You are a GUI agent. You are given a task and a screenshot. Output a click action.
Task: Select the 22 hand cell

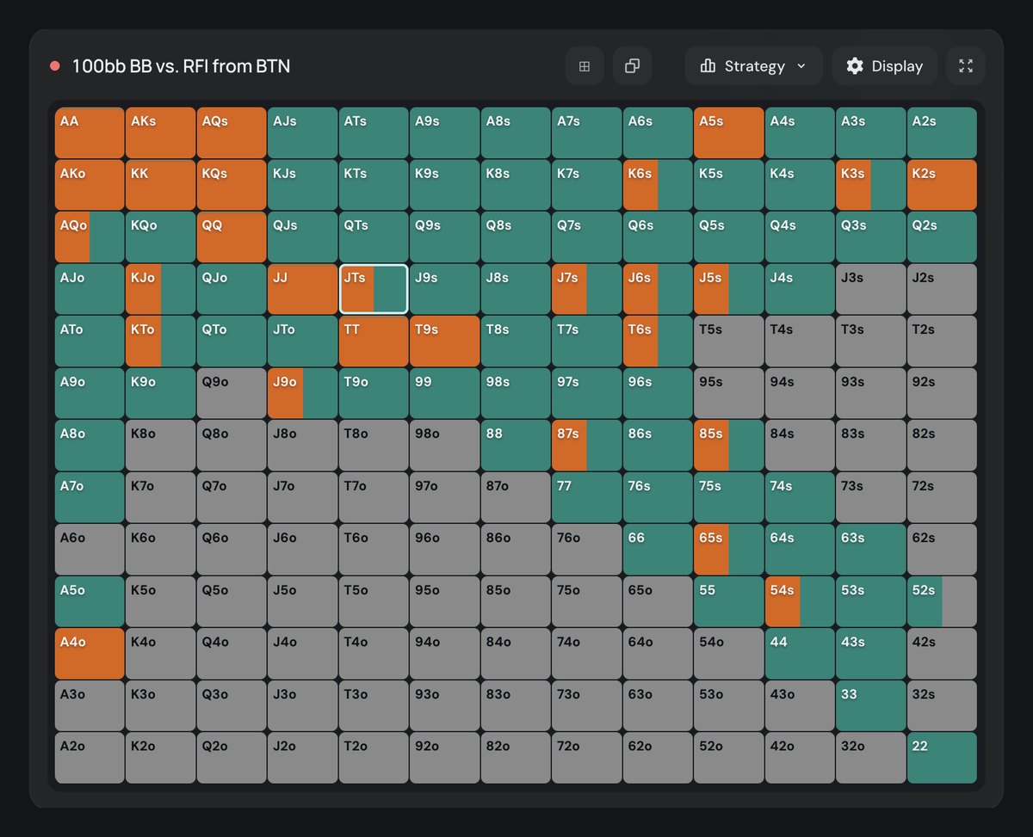pos(942,758)
